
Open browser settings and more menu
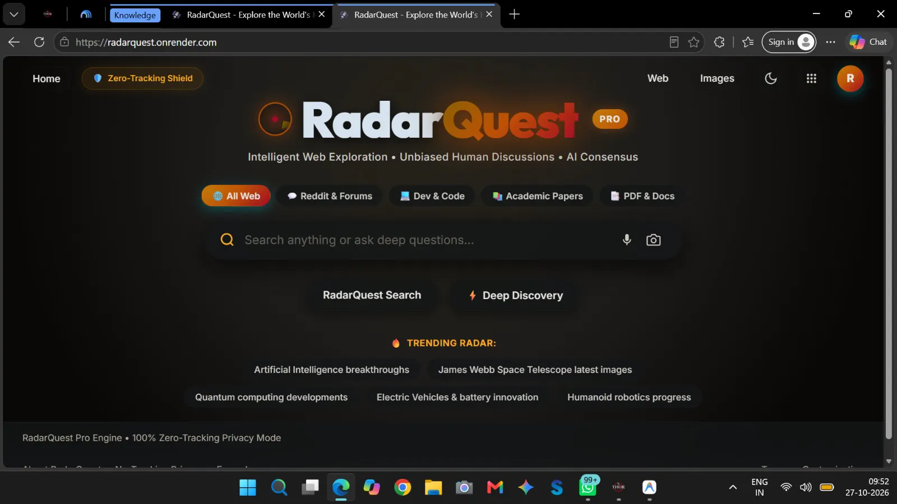click(830, 42)
